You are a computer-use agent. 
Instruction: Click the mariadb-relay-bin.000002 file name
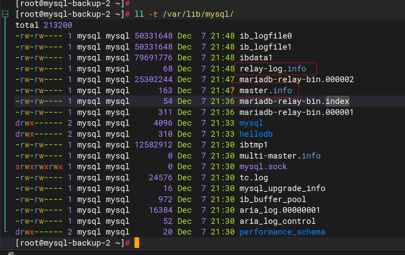coord(297,79)
